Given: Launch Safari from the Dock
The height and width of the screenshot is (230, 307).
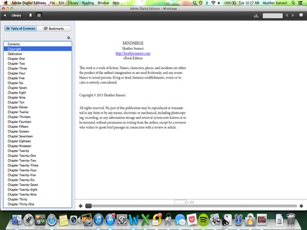Looking at the screenshot, I should (x=52, y=220).
